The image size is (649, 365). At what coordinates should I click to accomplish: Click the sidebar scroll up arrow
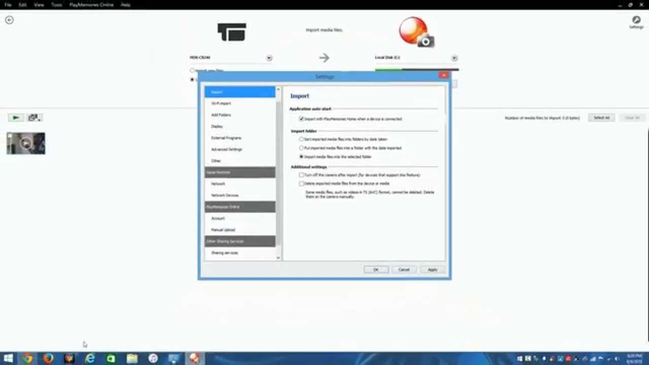pos(278,89)
